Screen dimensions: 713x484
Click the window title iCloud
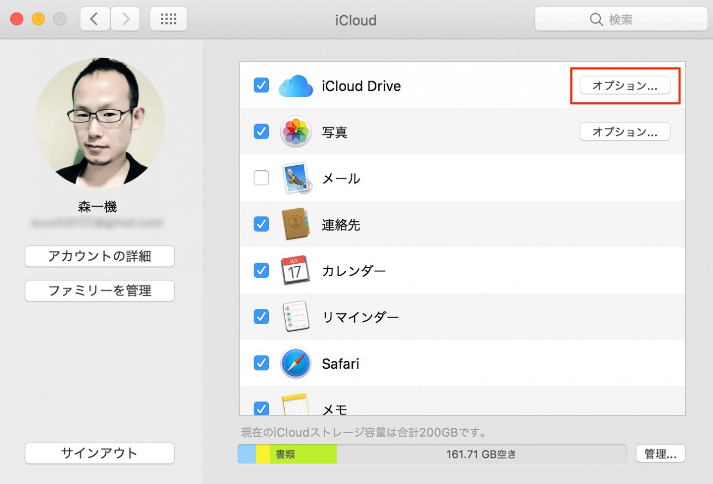click(x=356, y=20)
